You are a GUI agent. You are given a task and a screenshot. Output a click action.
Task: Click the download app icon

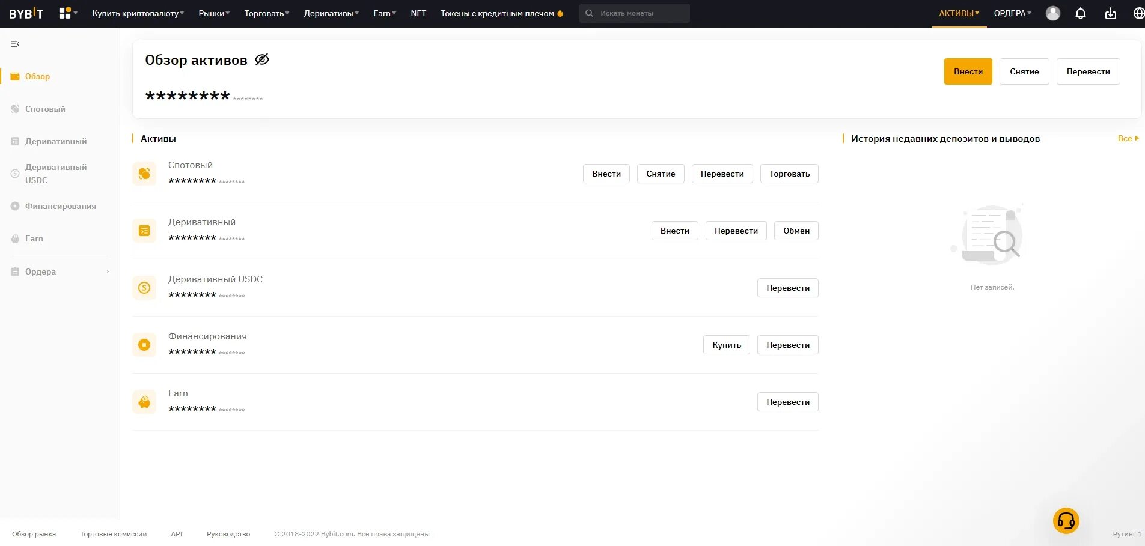coord(1111,13)
